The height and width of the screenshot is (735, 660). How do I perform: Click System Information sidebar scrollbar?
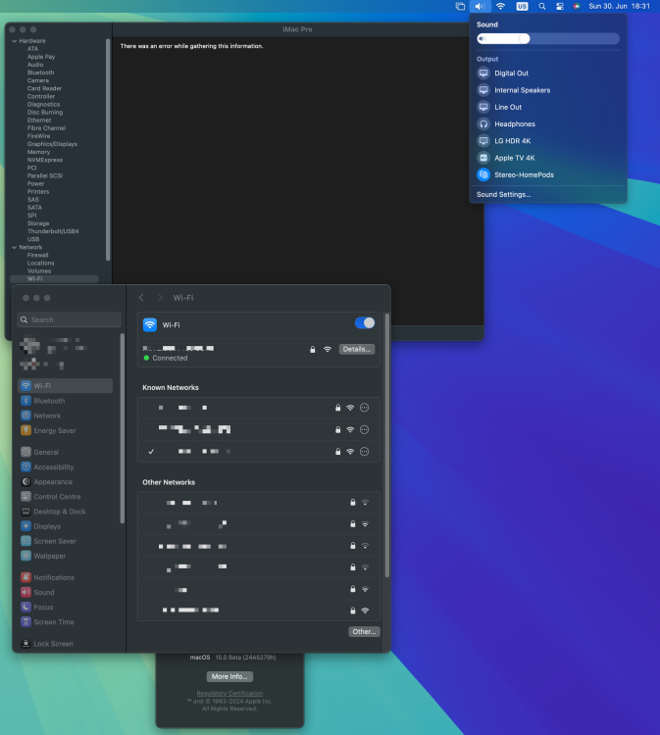point(108,150)
